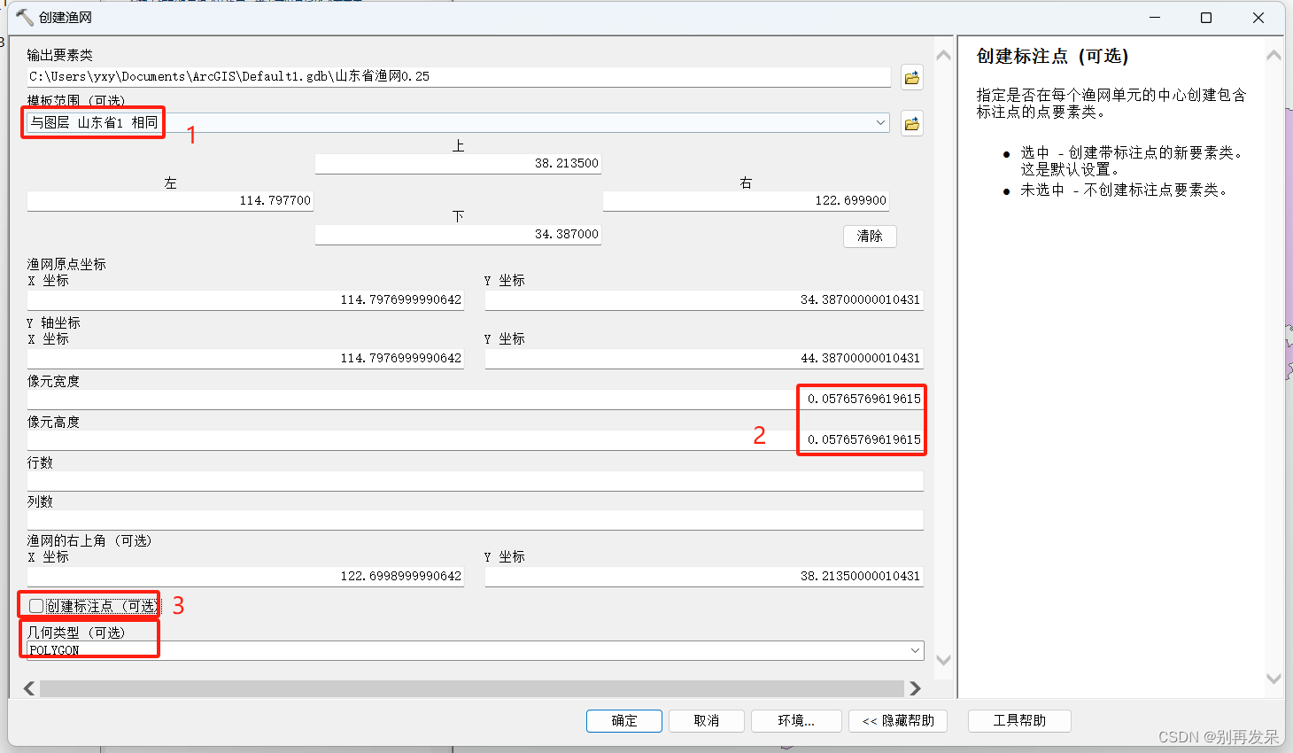This screenshot has width=1293, height=753.
Task: Click the 取消 button
Action: coord(707,720)
